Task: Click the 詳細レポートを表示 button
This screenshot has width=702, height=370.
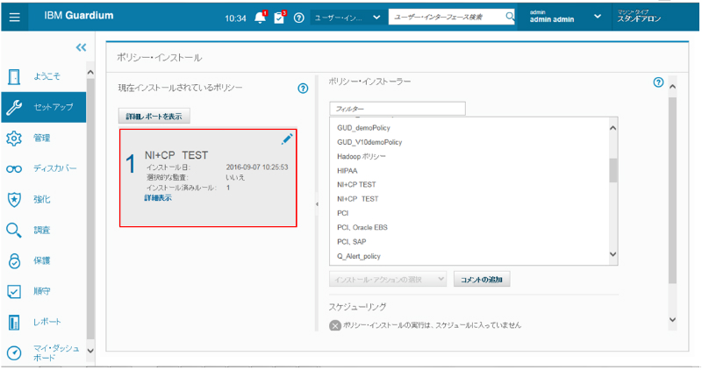Action: (154, 117)
